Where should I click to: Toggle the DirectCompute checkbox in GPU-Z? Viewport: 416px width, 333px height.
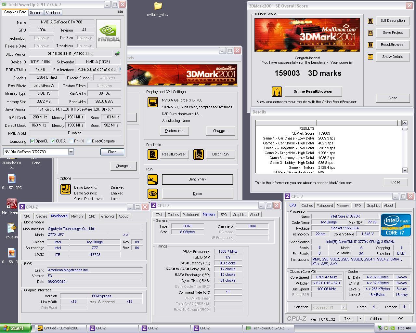coord(89,141)
